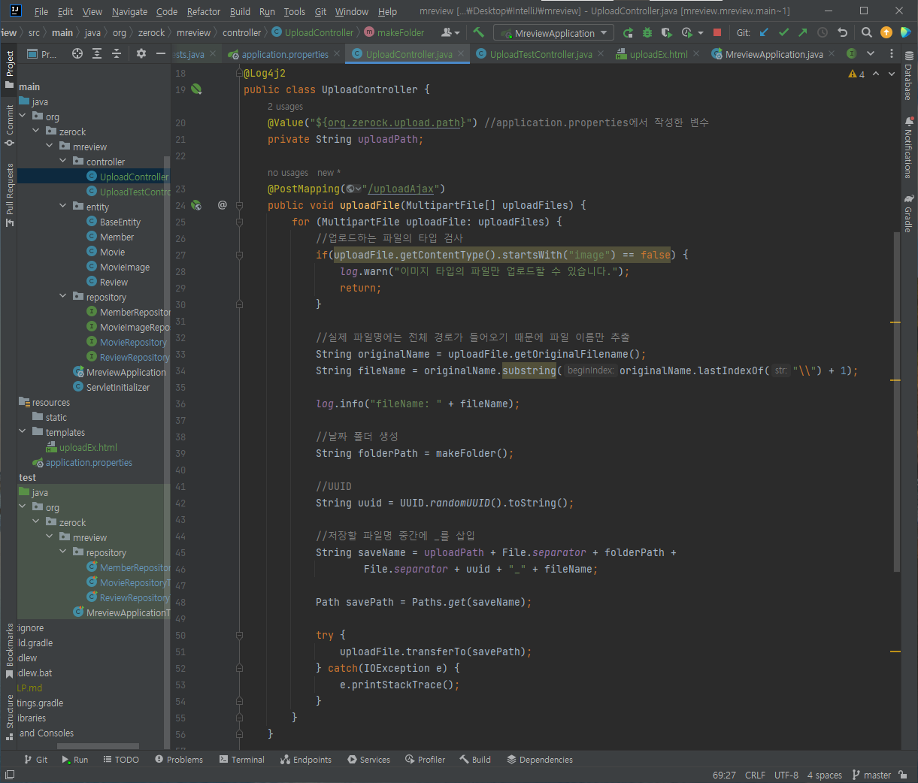
Task: Run with Coverage shield icon
Action: point(666,33)
